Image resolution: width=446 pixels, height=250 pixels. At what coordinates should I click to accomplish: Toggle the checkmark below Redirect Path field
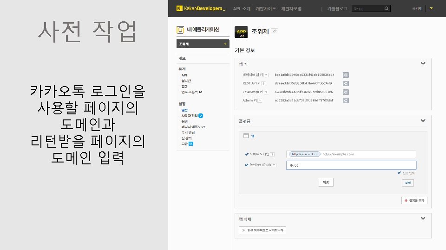coord(399,173)
